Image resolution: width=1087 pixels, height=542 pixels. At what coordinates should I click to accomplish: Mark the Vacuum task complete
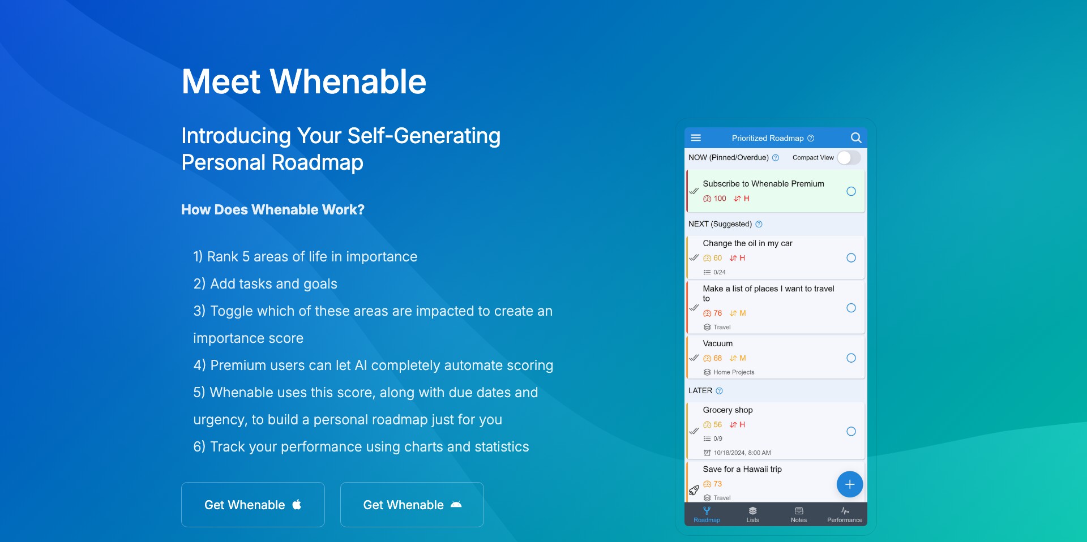[851, 358]
